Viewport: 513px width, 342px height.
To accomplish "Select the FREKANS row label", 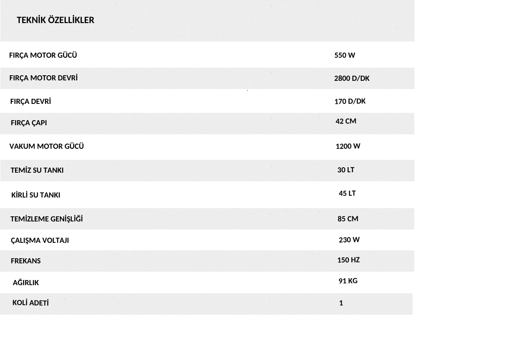I will click(26, 261).
